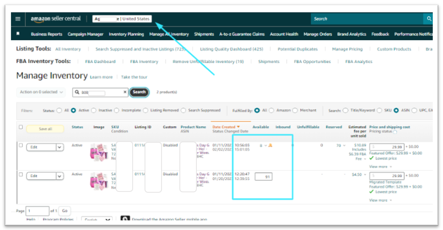Tick the checkbox for the second product row
This screenshot has height=230, width=443.
click(x=21, y=174)
